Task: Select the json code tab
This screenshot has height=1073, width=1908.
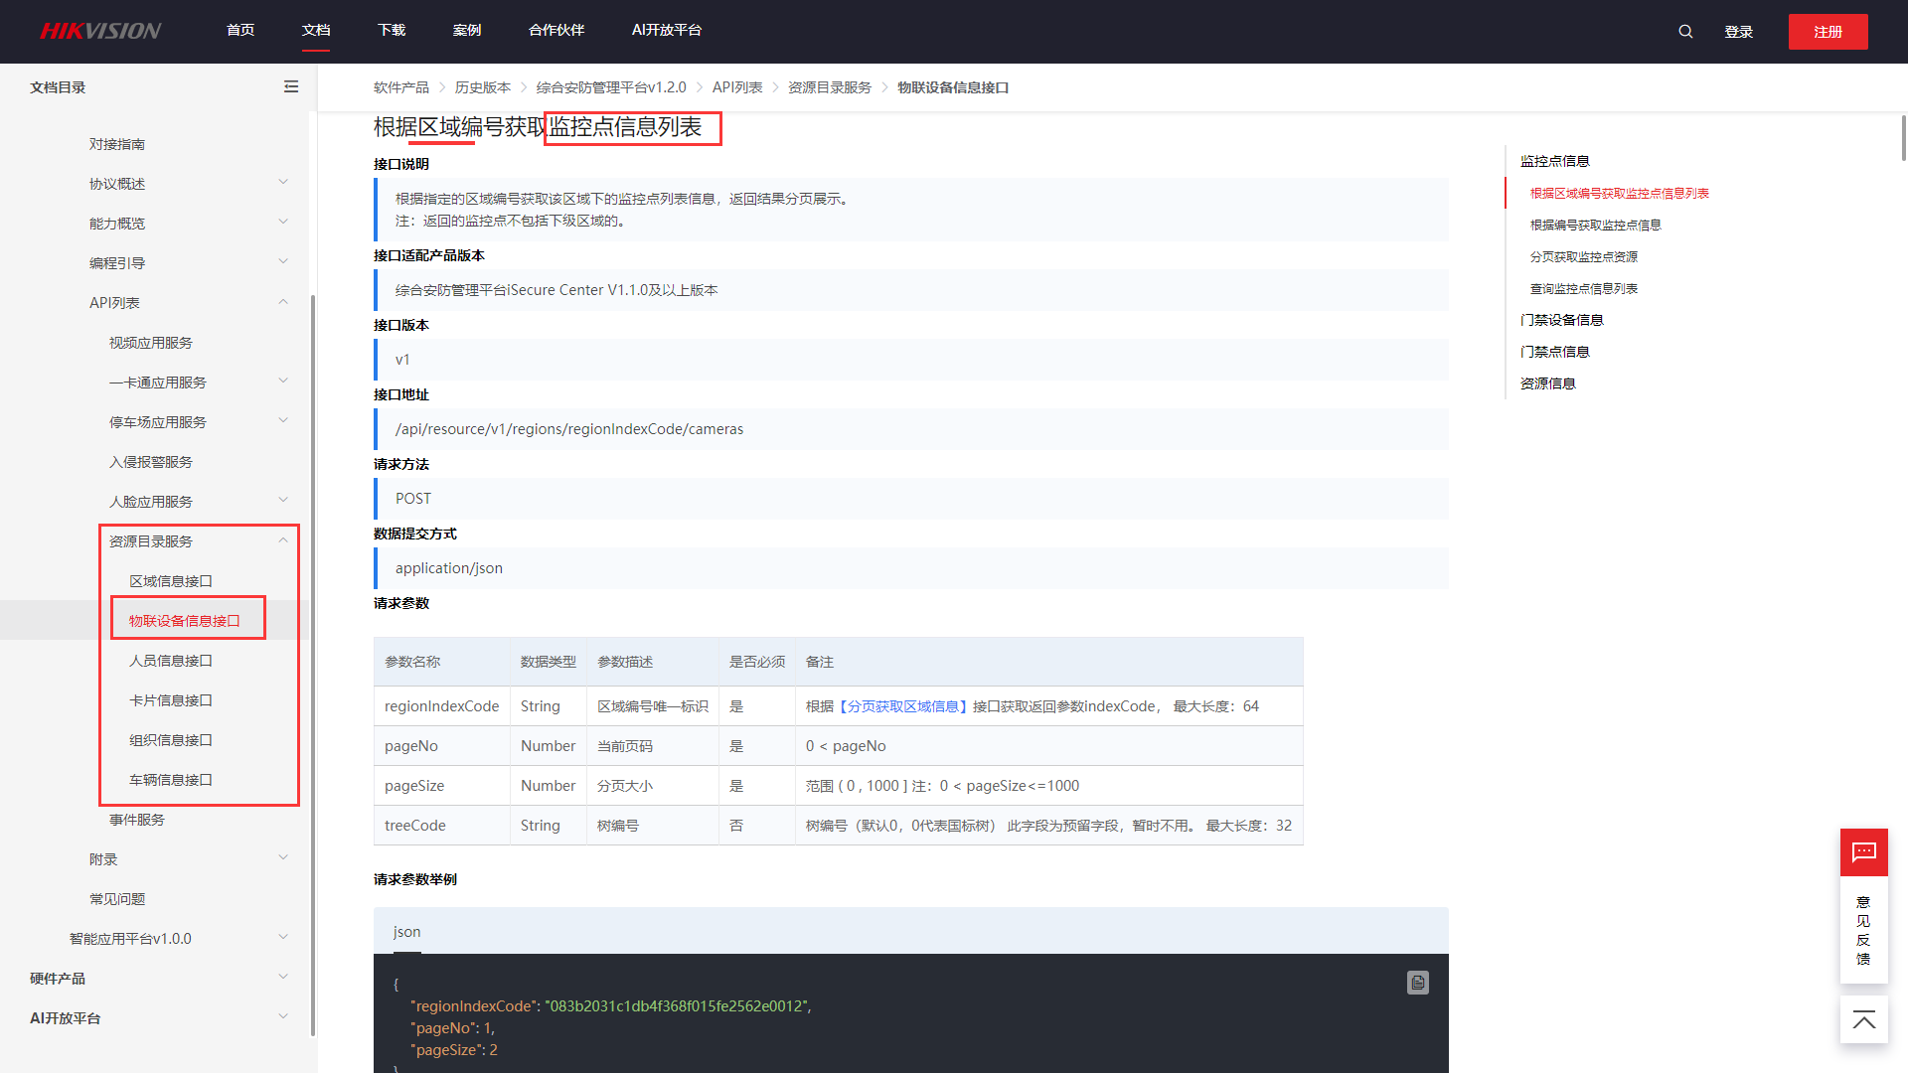Action: 406,932
